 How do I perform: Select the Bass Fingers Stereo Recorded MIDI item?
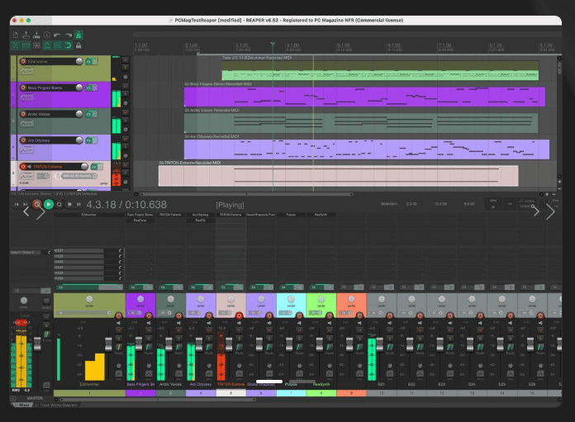tap(364, 97)
